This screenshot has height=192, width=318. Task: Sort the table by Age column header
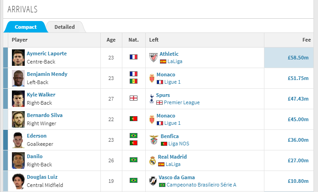pos(111,40)
